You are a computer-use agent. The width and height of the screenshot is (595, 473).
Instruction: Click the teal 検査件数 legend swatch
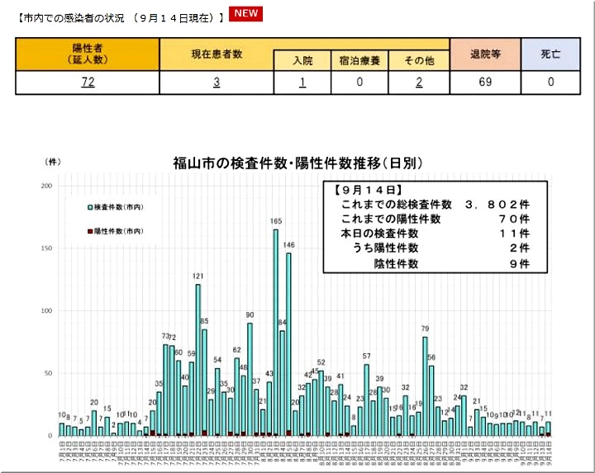pos(90,206)
